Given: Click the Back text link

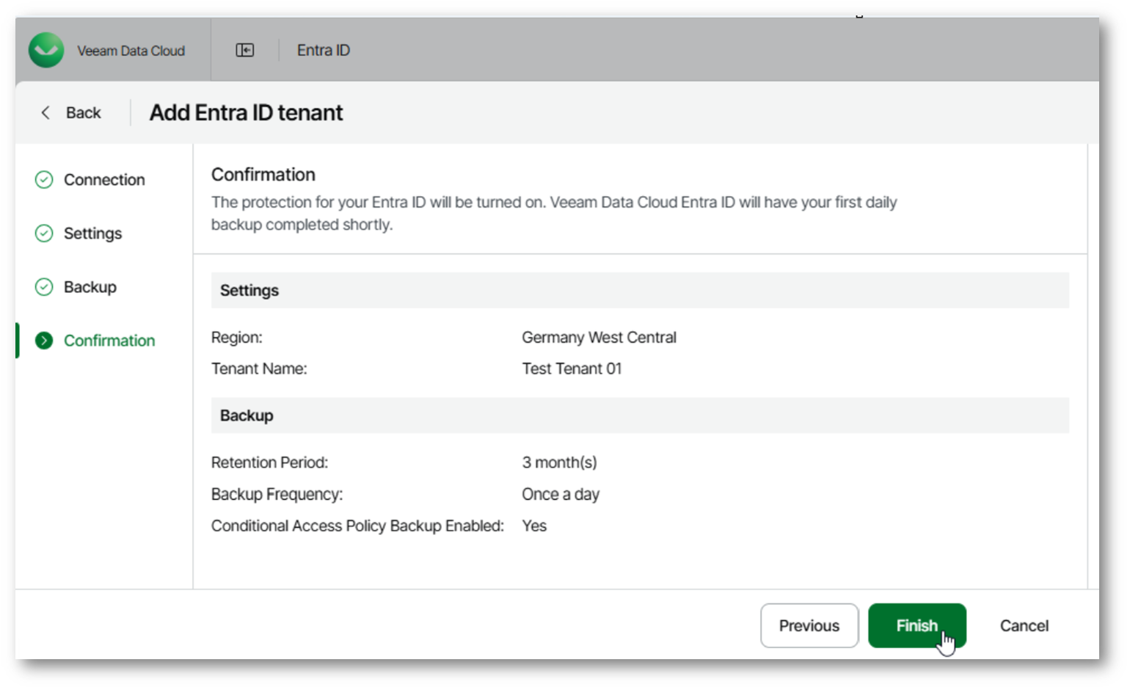Looking at the screenshot, I should [x=83, y=112].
